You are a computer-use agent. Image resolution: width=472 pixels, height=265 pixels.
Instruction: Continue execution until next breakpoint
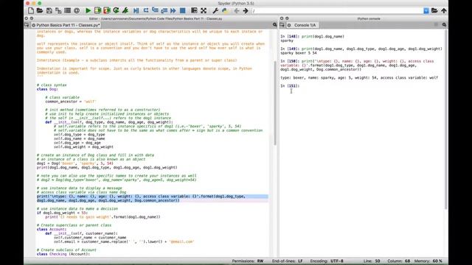(x=173, y=10)
